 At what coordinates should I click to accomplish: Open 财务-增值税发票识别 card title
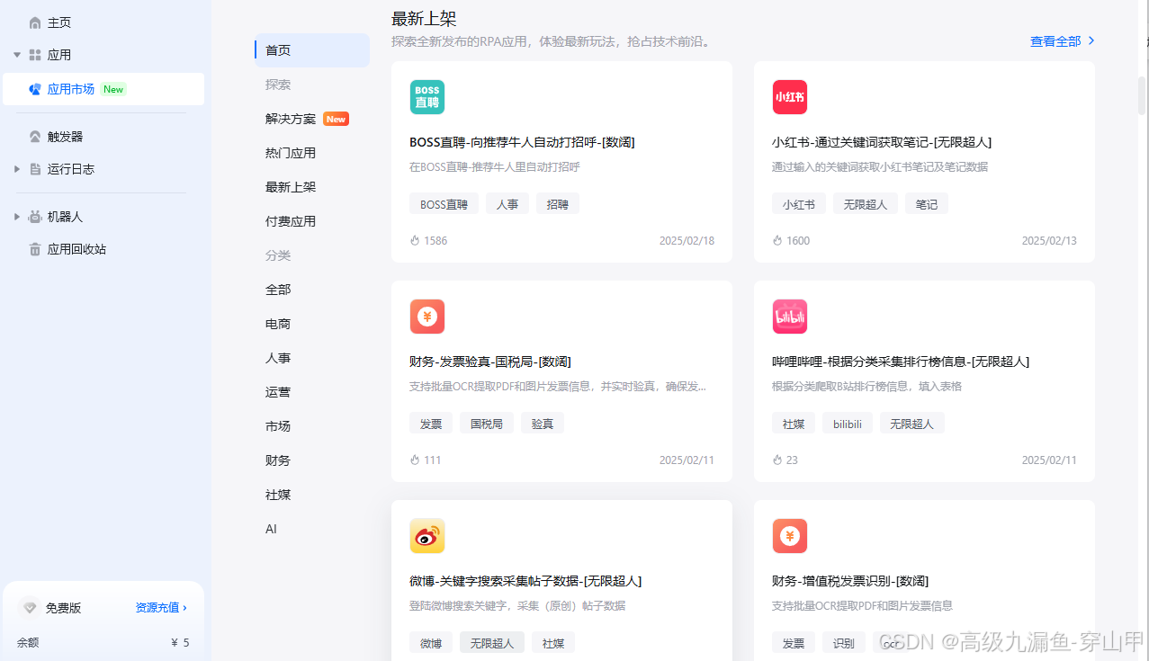(850, 581)
